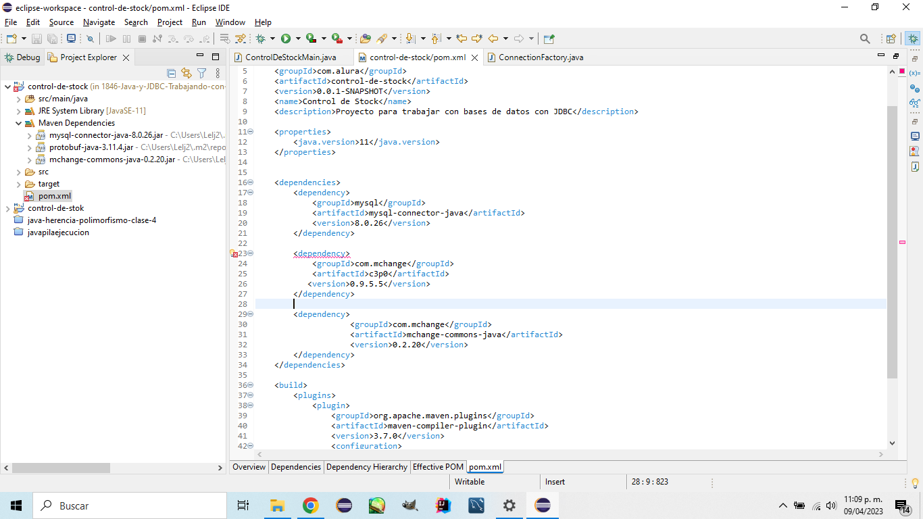The image size is (923, 519).
Task: Switch to the Debug view tab
Action: coord(22,57)
